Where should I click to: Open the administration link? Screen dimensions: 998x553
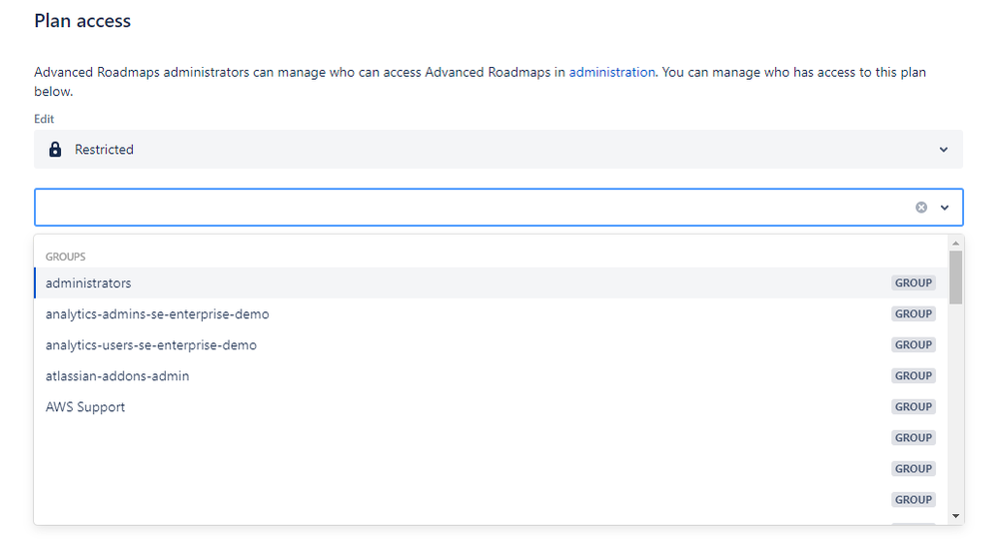click(611, 73)
